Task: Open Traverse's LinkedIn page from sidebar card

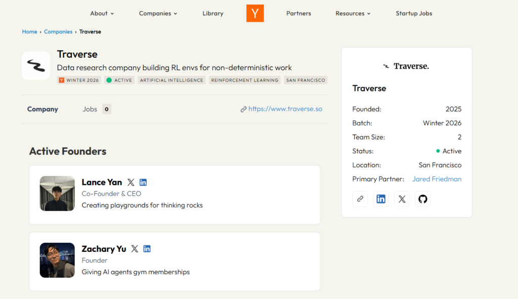Action: [381, 199]
